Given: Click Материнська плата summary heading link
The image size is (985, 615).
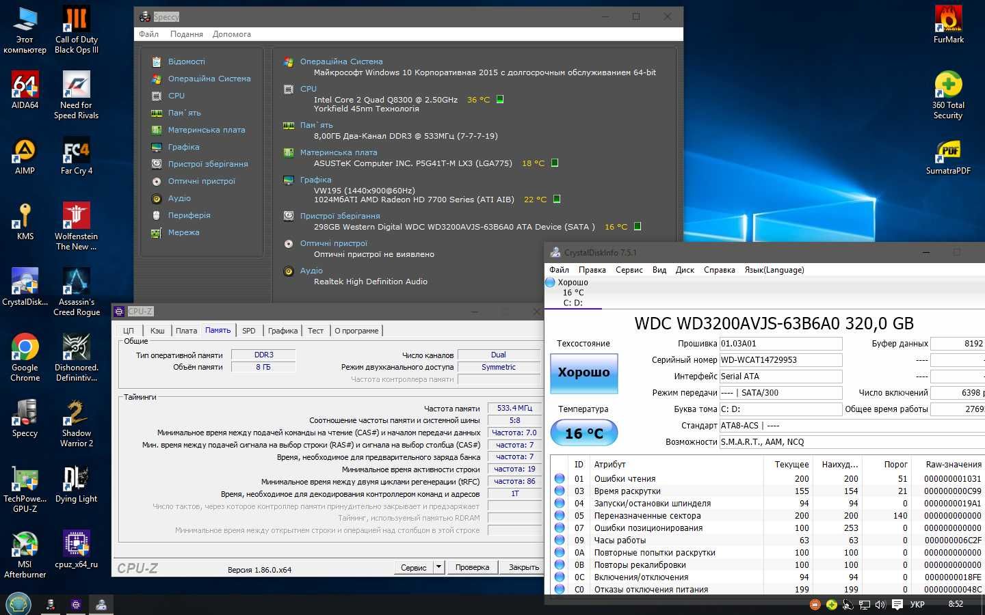Looking at the screenshot, I should click(339, 152).
